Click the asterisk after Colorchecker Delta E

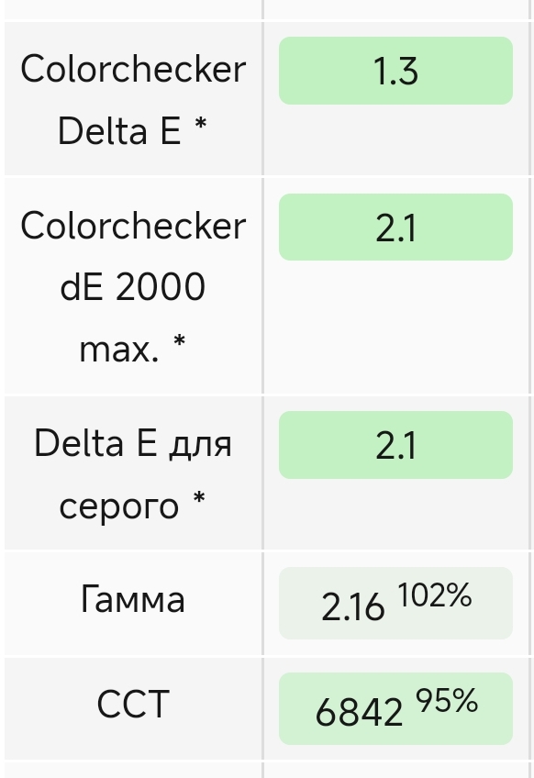[200, 125]
